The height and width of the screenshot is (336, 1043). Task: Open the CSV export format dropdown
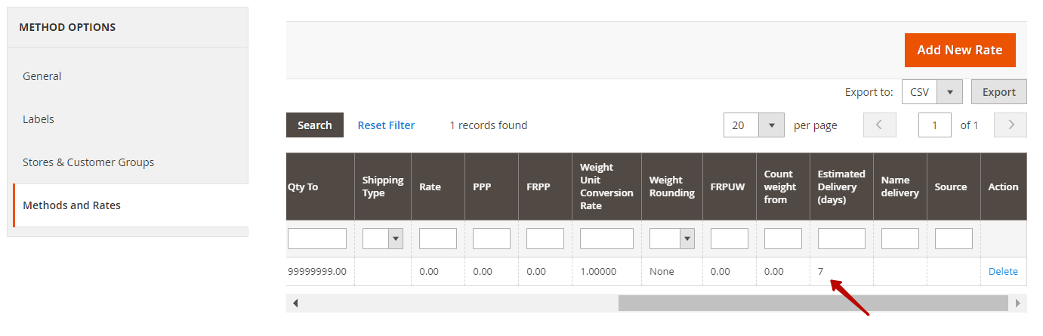click(932, 92)
